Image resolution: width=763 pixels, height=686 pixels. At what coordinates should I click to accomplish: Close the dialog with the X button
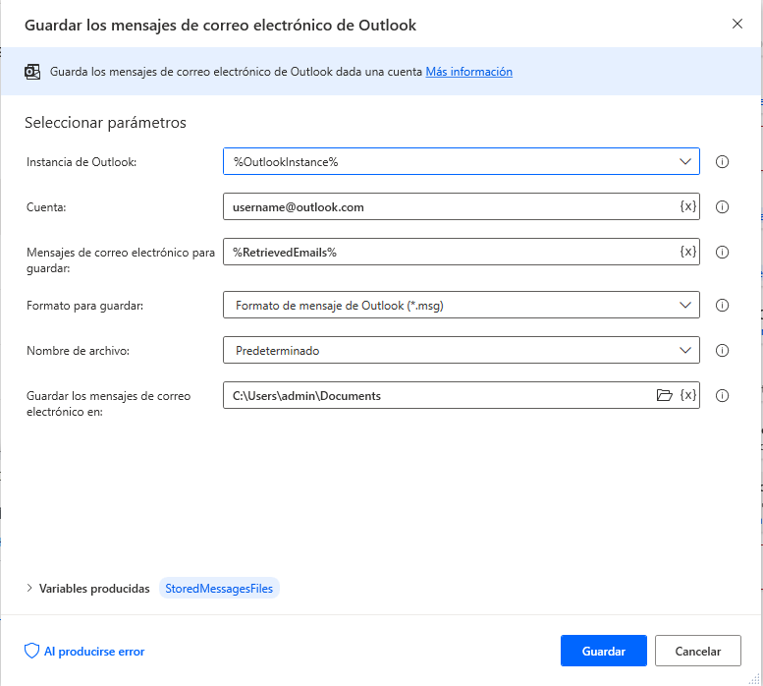(x=737, y=24)
